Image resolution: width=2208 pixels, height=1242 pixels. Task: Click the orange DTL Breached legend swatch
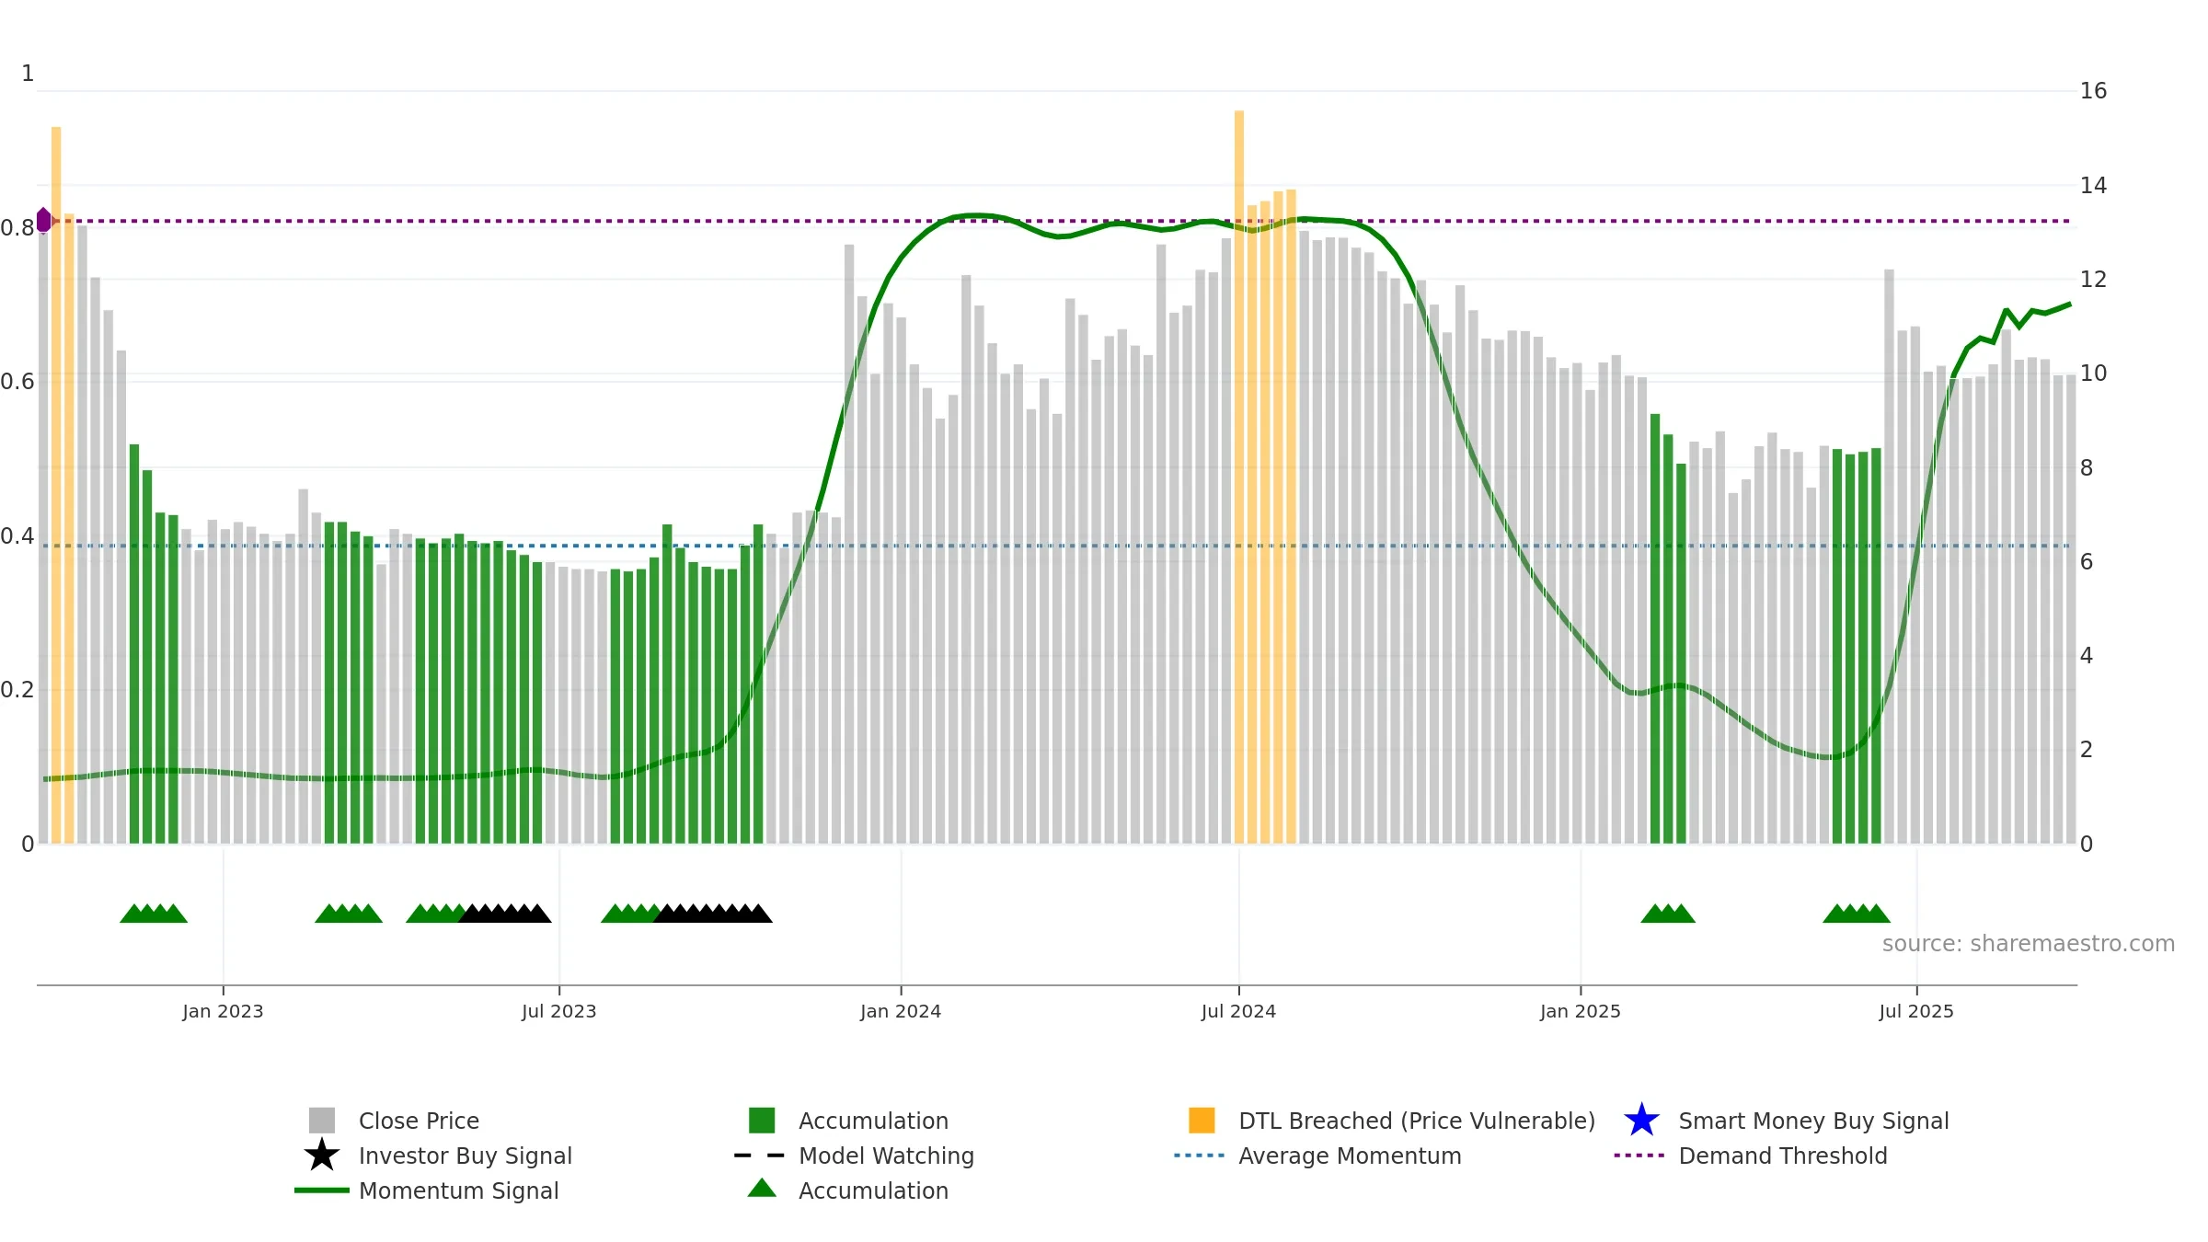click(1202, 1120)
